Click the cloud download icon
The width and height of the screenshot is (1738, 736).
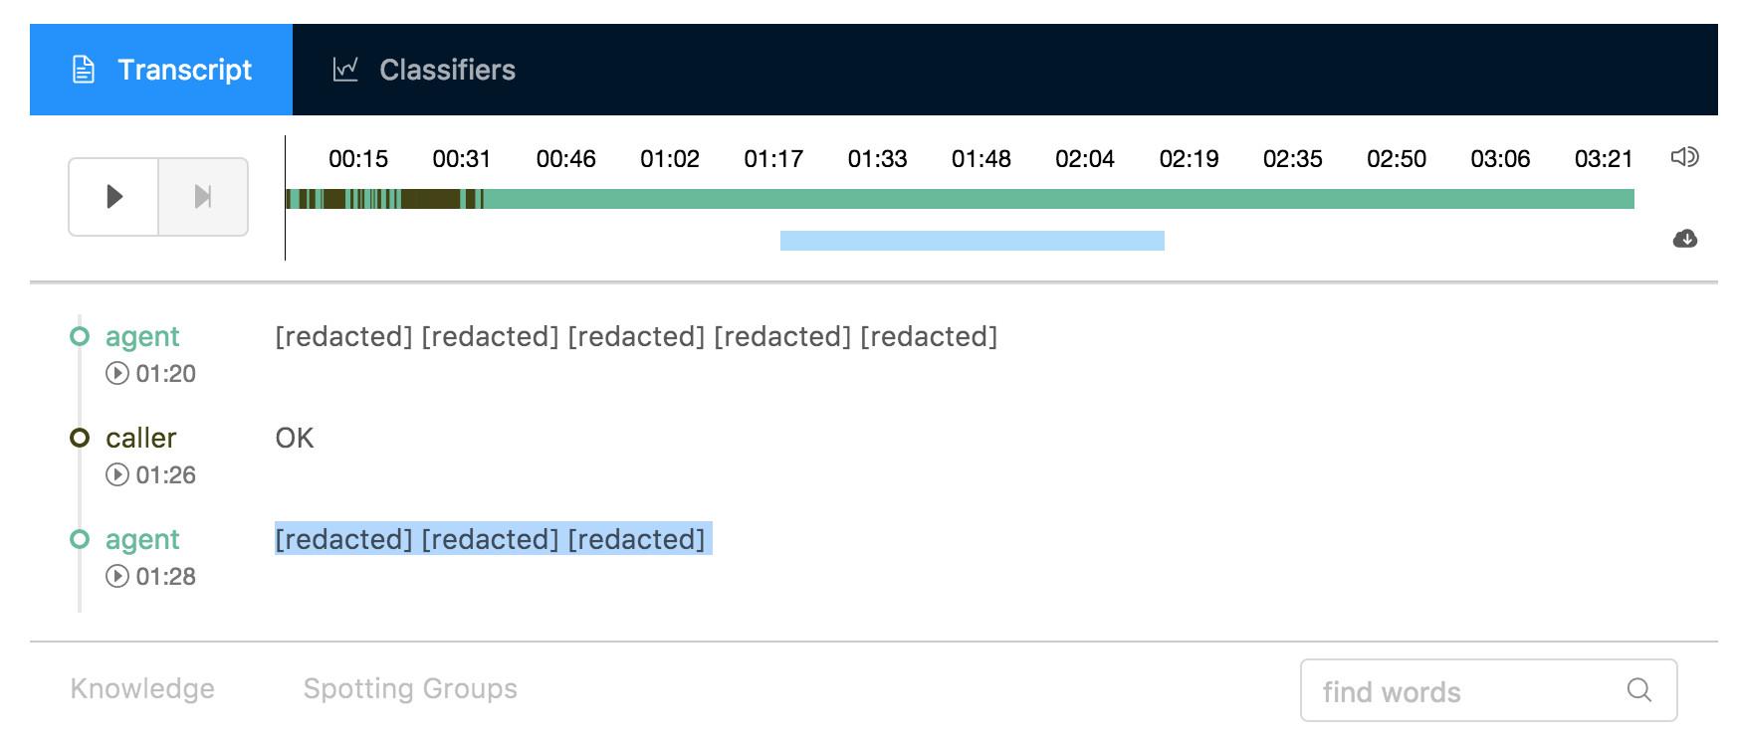[1685, 239]
